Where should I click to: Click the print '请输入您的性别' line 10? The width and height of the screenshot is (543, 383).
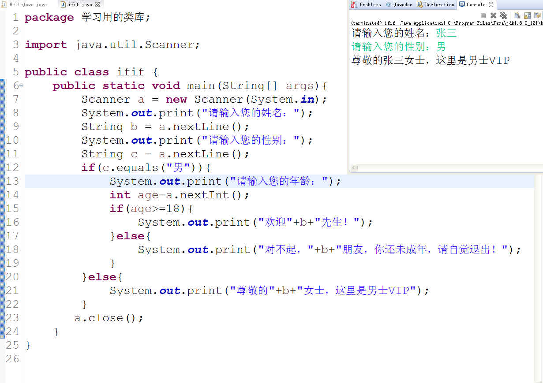197,141
